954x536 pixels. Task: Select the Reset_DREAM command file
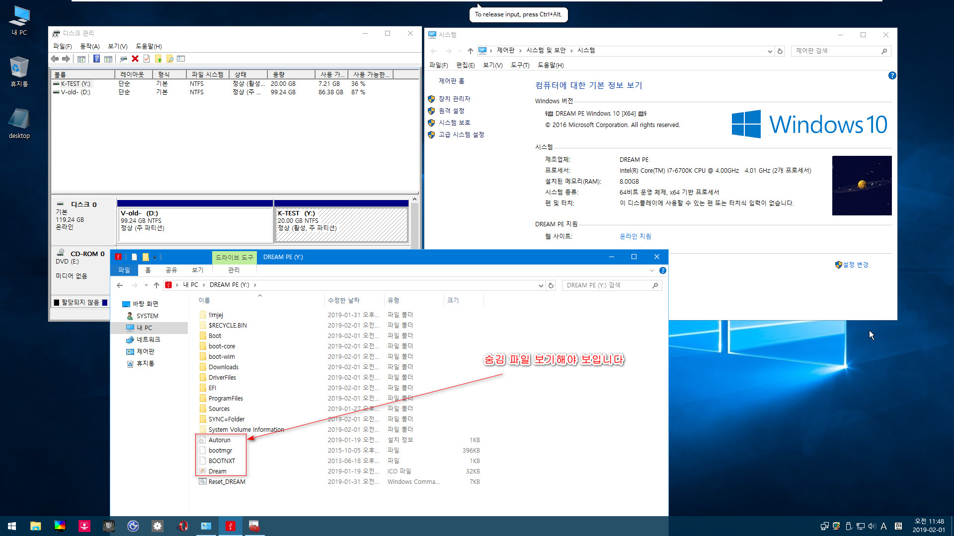227,482
